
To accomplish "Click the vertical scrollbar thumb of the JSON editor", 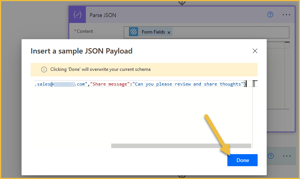I will point(254,84).
